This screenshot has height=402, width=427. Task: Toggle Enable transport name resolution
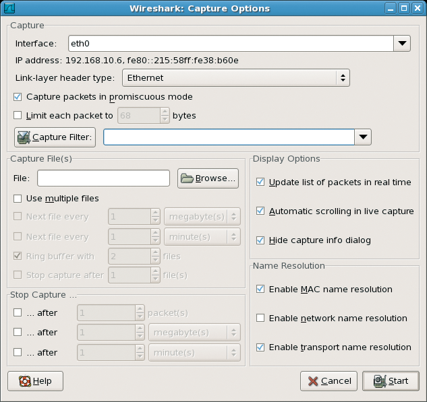260,347
